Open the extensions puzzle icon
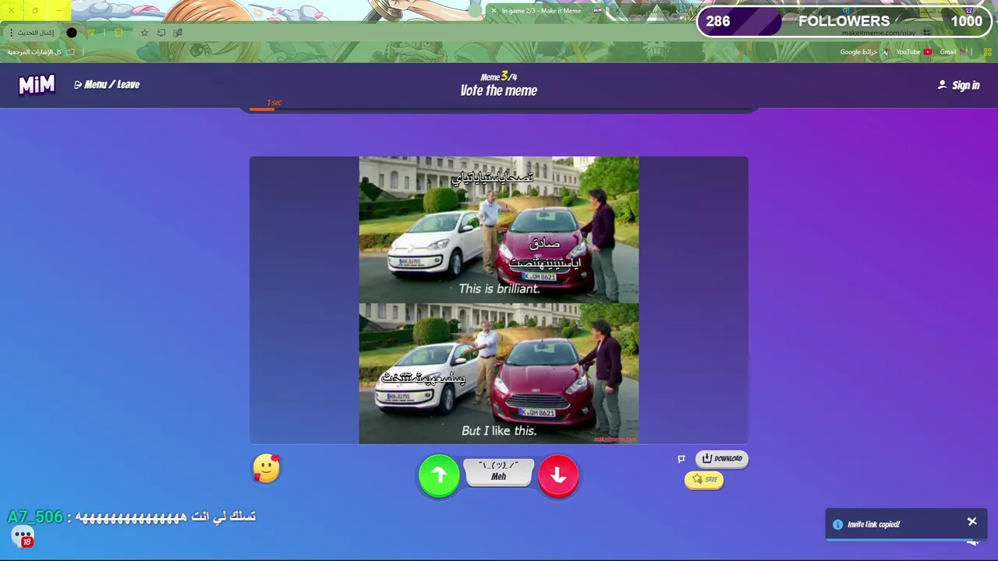The height and width of the screenshot is (561, 998). pyautogui.click(x=119, y=33)
